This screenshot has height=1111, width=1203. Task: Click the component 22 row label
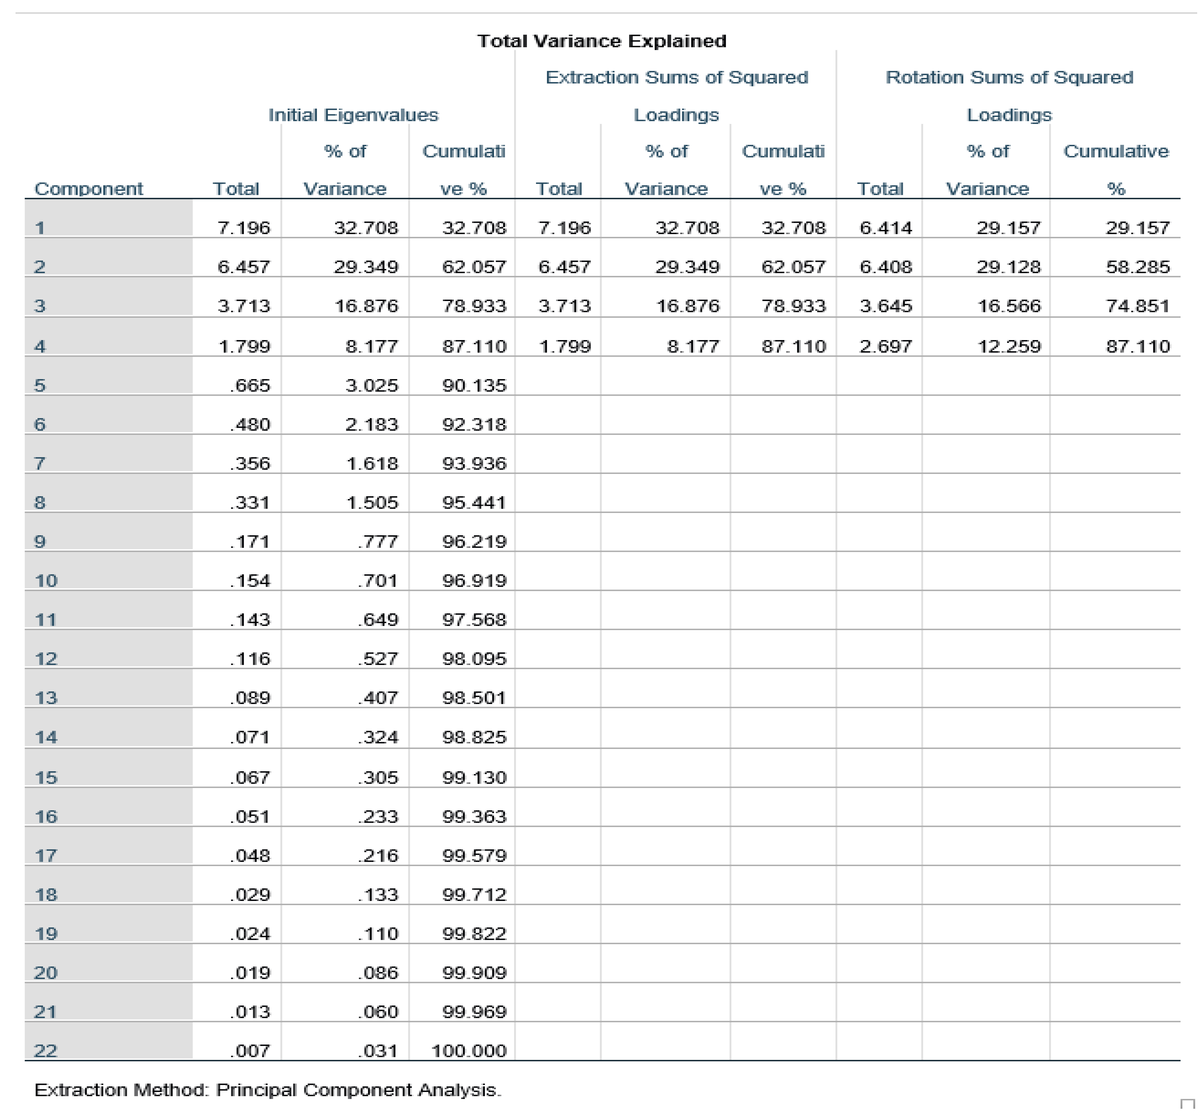click(46, 1052)
